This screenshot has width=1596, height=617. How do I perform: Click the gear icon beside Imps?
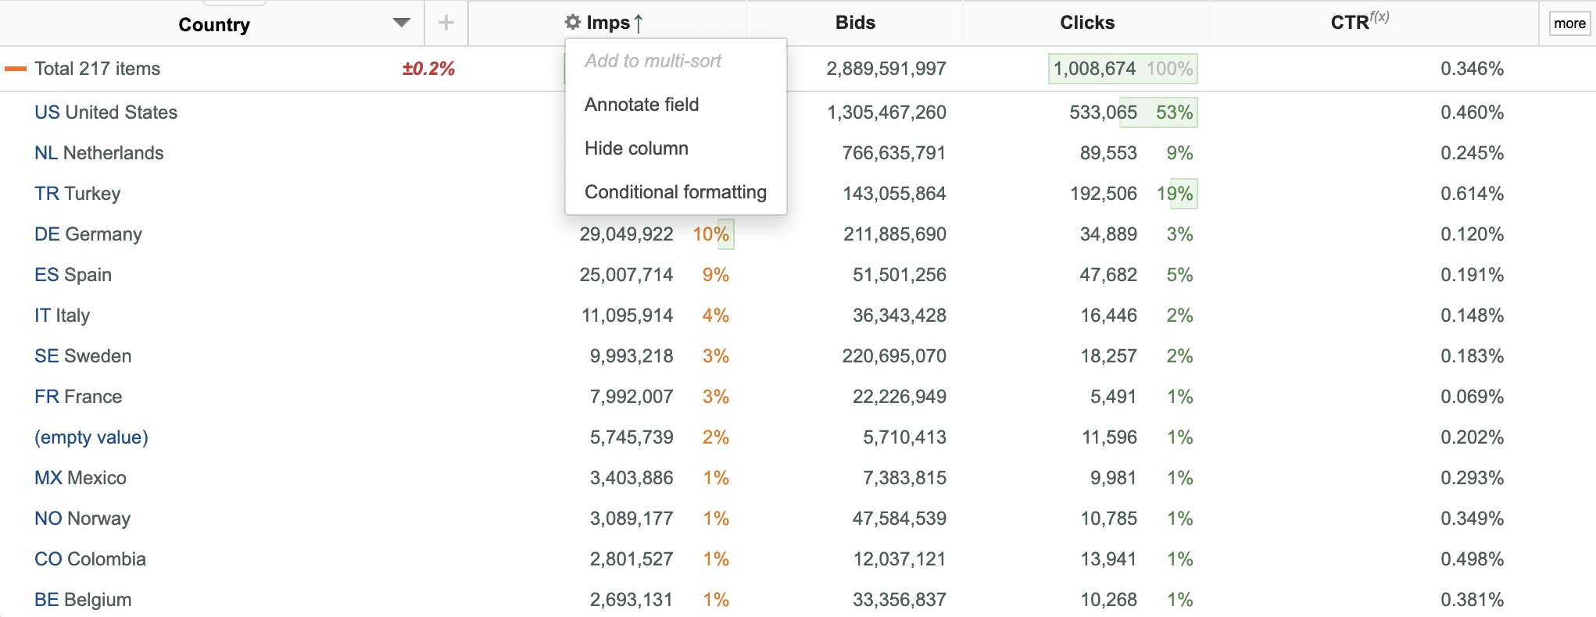point(573,23)
